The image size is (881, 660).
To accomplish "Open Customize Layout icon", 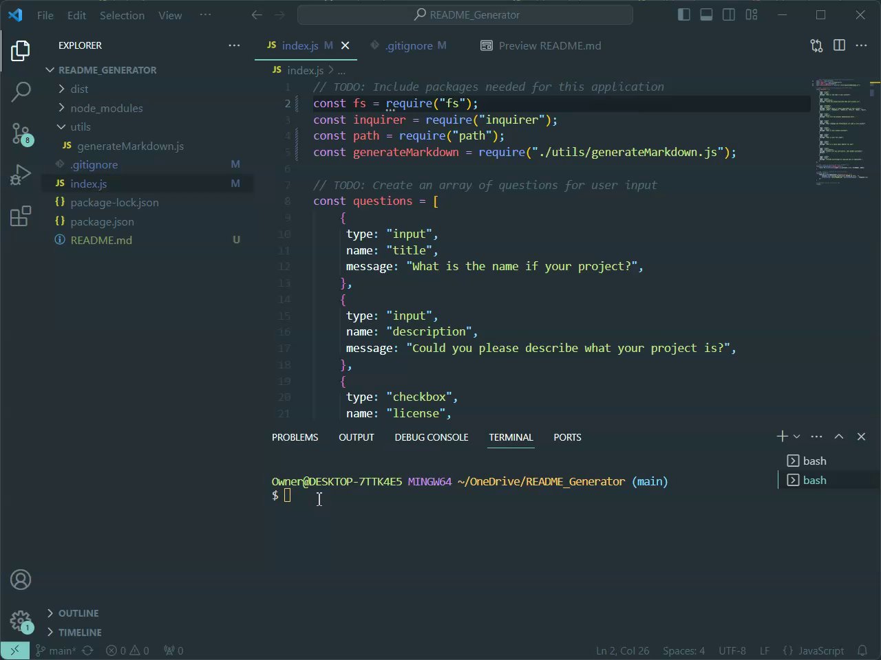I will pyautogui.click(x=752, y=14).
